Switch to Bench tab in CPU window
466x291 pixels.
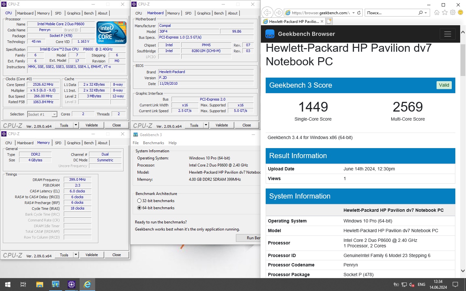tap(89, 13)
